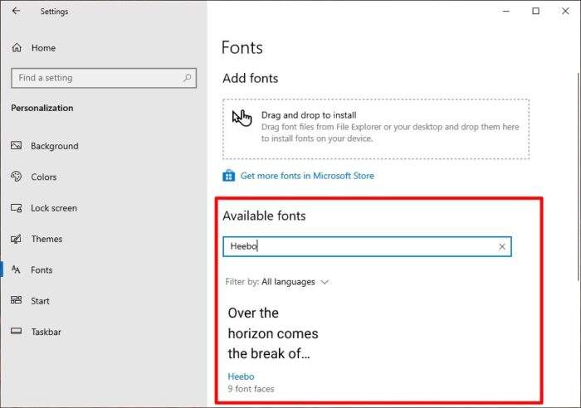Screen dimensions: 581x408
Task: Click the Personalization heading
Action: (42, 108)
